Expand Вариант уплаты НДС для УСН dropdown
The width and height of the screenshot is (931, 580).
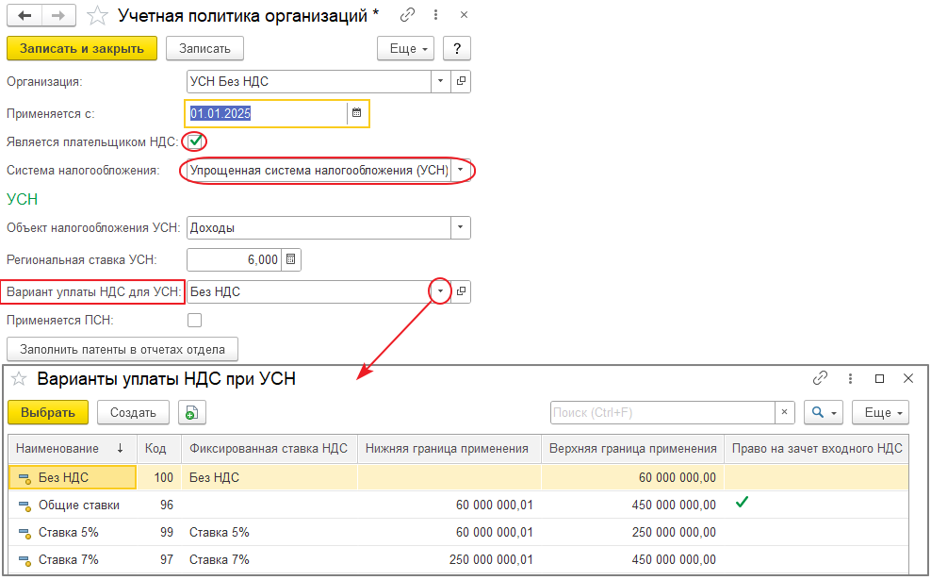point(440,291)
